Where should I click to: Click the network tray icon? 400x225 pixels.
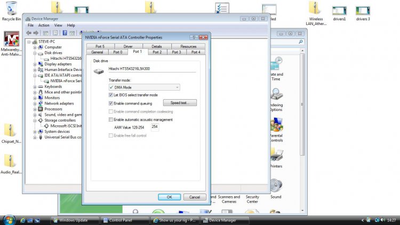[377, 220]
